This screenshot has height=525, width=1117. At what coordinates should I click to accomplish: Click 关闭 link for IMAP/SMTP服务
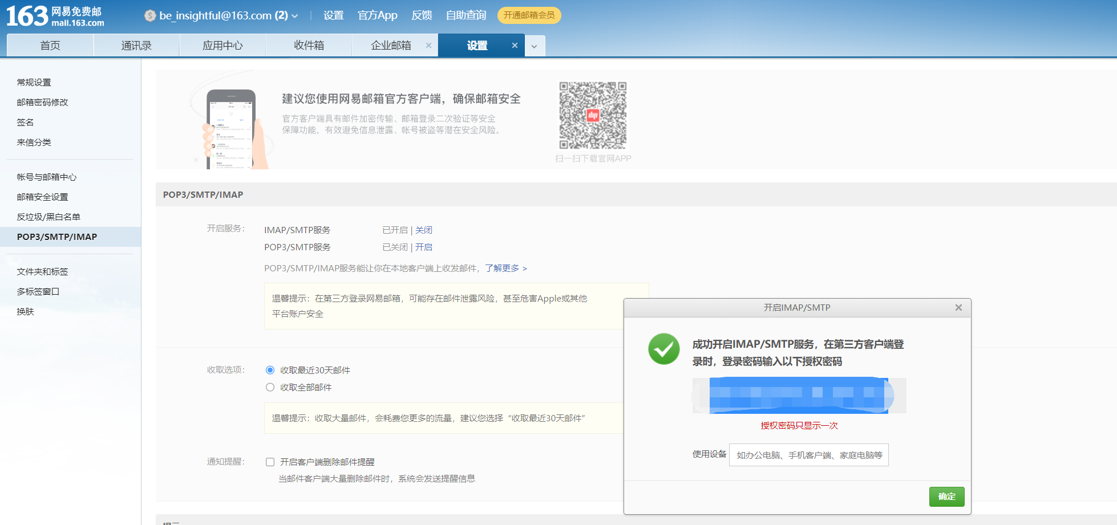pyautogui.click(x=424, y=230)
